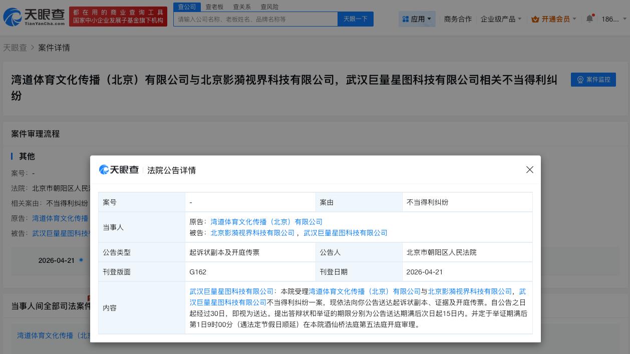
Task: Open notifications via the bell icon
Action: tap(589, 19)
